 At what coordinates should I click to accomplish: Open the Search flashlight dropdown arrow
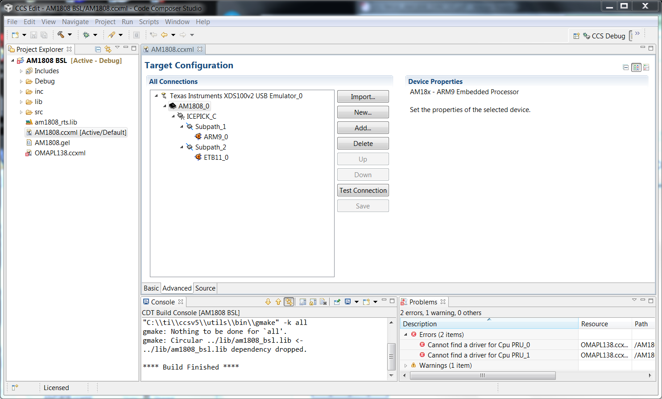[x=120, y=35]
